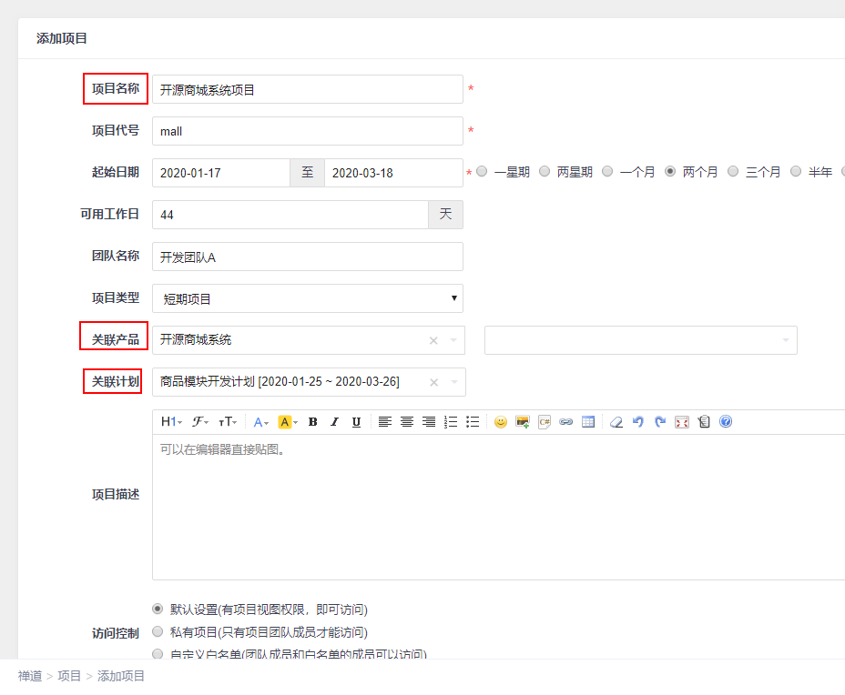Click the 项目代号 input with mall

coord(308,131)
